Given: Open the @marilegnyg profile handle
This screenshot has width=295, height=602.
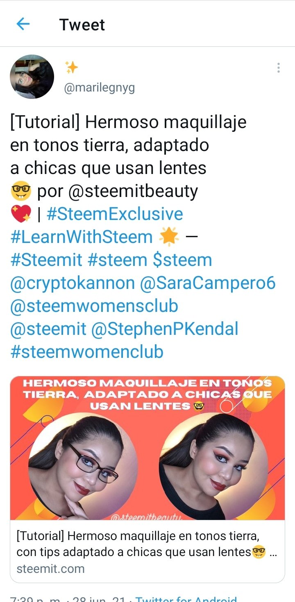Looking at the screenshot, I should 100,87.
